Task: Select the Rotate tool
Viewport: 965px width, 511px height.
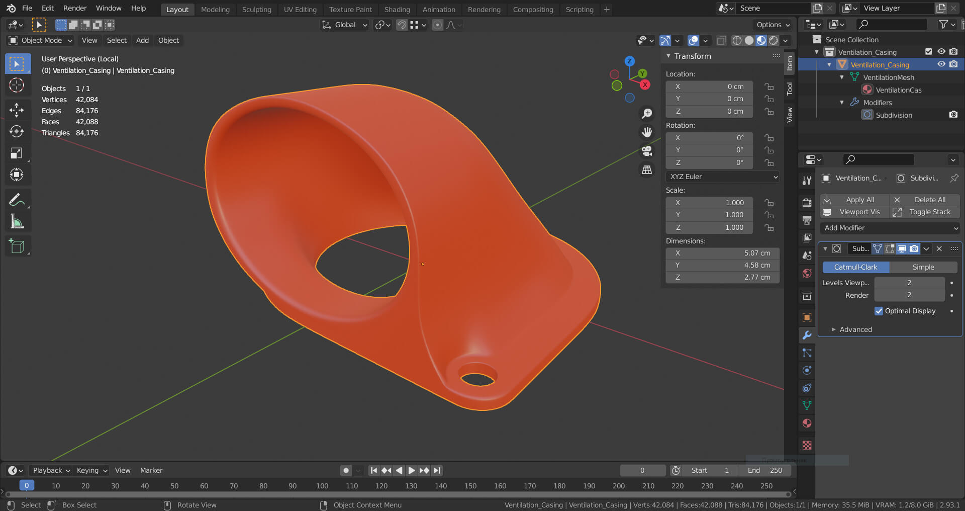Action: pos(17,131)
